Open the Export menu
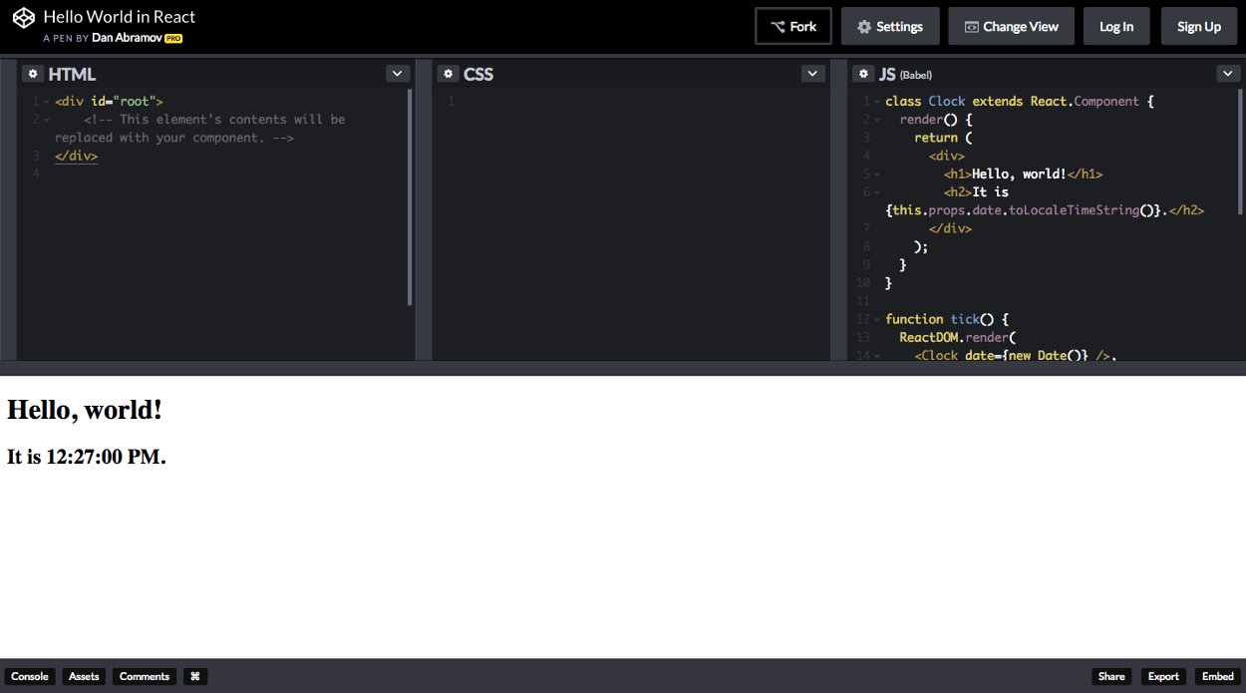The image size is (1246, 693). point(1163,676)
